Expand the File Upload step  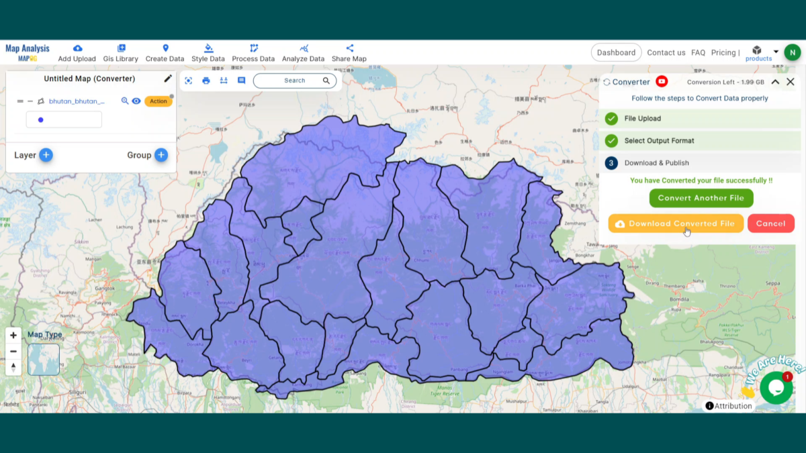tap(700, 119)
